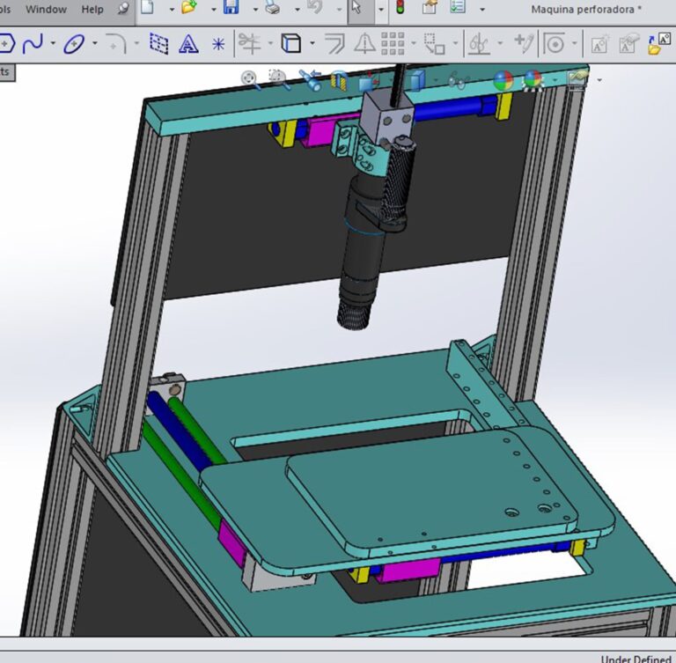Click the New document icon

[x=147, y=9]
